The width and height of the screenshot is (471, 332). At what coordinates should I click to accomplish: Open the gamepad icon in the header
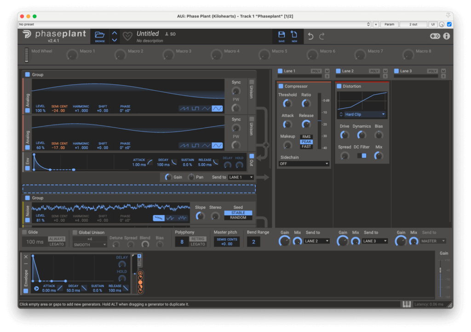tap(435, 36)
